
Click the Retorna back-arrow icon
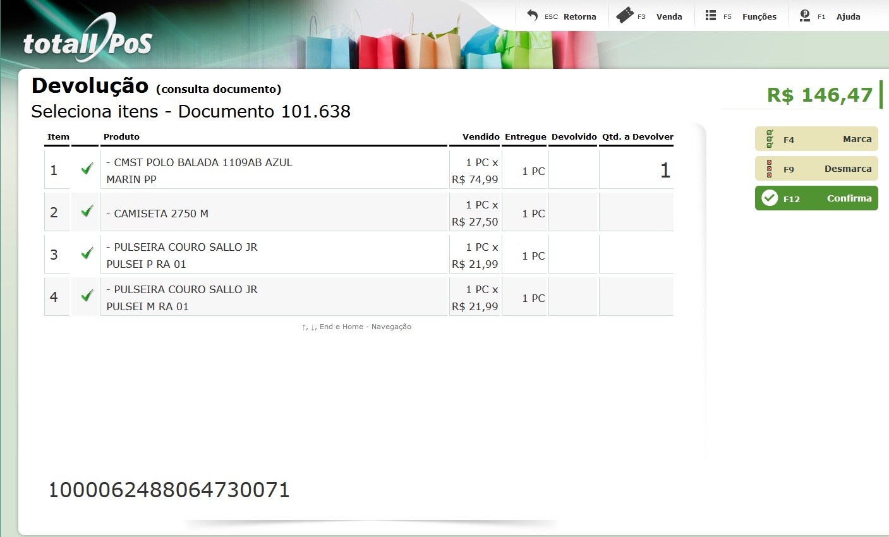point(532,15)
